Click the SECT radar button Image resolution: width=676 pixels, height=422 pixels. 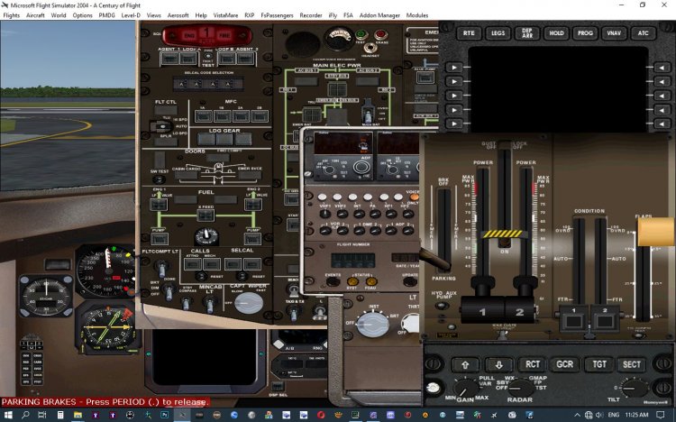point(631,365)
